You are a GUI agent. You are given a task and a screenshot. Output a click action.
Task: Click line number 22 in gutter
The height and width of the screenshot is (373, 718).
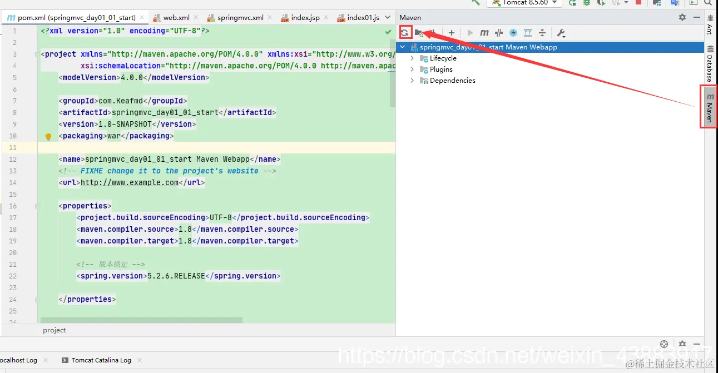click(13, 276)
